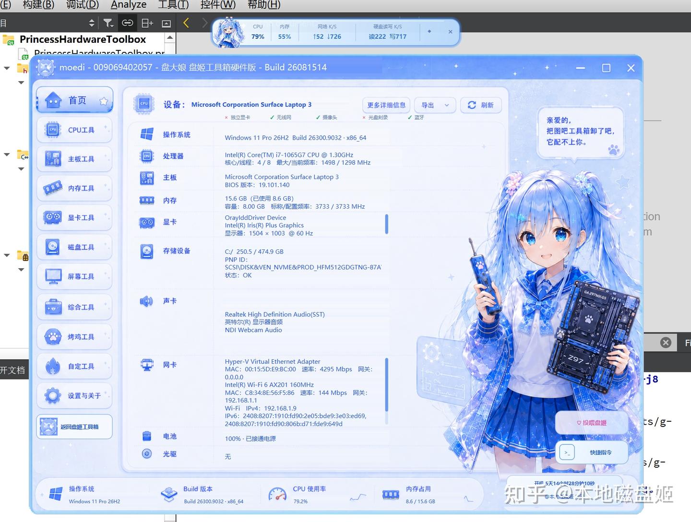Click the diamond pin icon on monitor widget
Screen dimensions: 691x522
(429, 32)
